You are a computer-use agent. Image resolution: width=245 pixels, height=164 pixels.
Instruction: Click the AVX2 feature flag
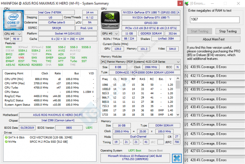click(x=61, y=51)
